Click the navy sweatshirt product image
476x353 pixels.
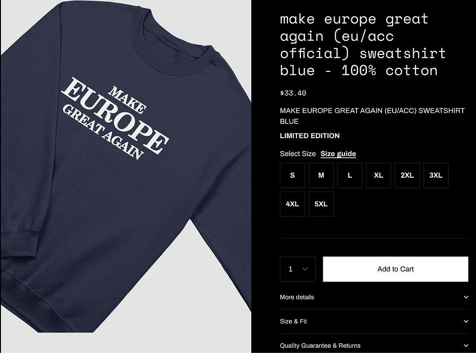click(126, 176)
